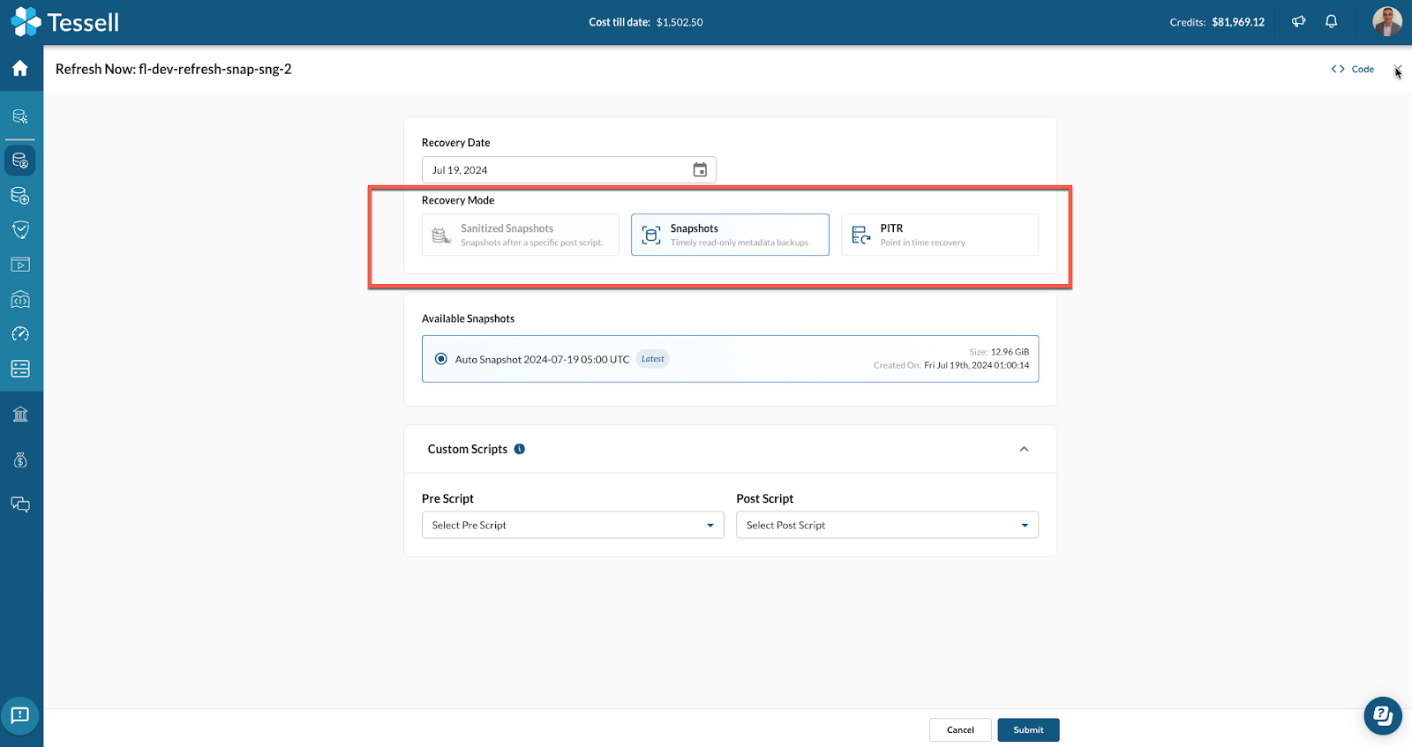Open the user profile avatar

1386,22
